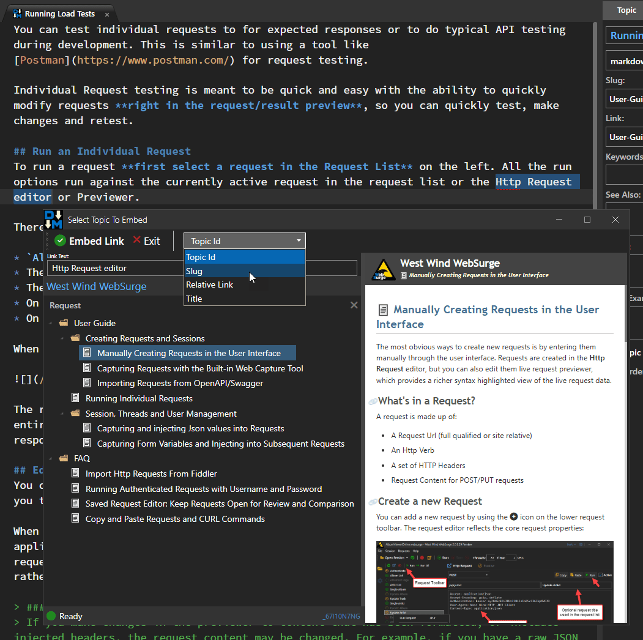Select Copy and Paste Requests and CURL Commands
Viewport: 643px width, 640px height.
click(x=175, y=519)
